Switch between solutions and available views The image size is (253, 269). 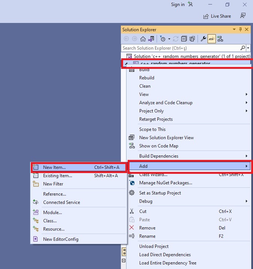tap(151, 39)
